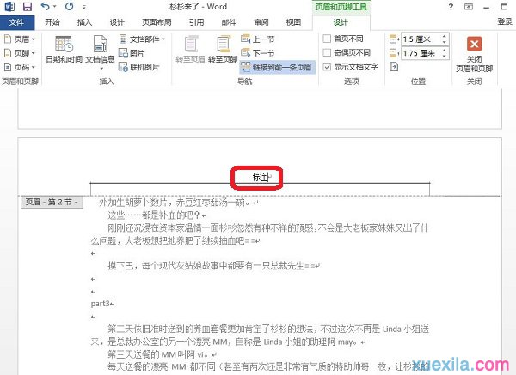516x375 pixels.
Task: Expand the 页码 page number dropdown
Action: [x=20, y=67]
